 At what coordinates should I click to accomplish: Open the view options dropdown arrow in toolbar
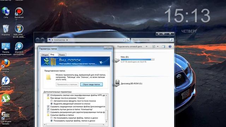click(157, 47)
